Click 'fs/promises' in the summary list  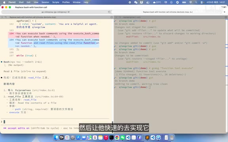coord(23,90)
